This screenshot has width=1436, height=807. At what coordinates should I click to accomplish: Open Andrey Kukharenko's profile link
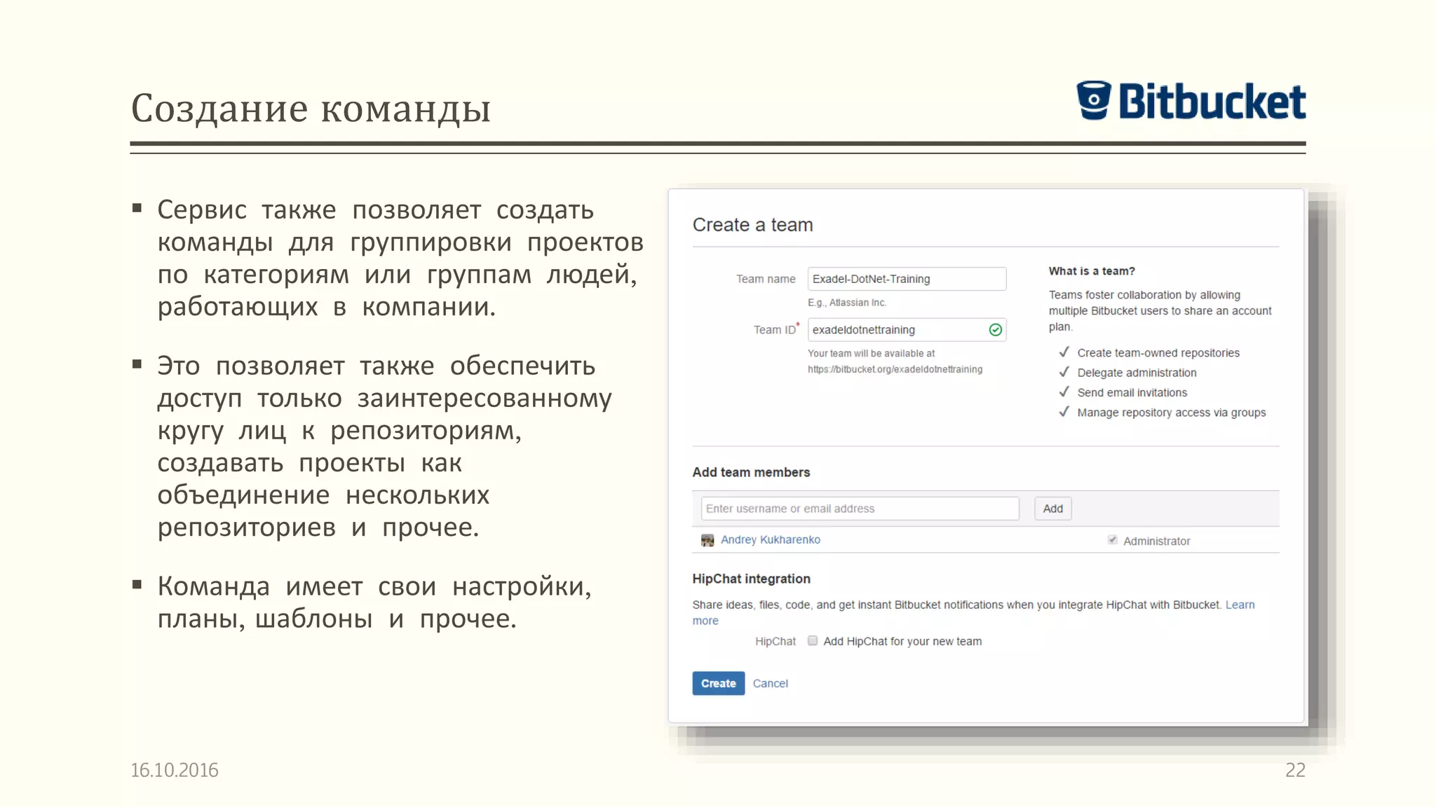point(770,539)
